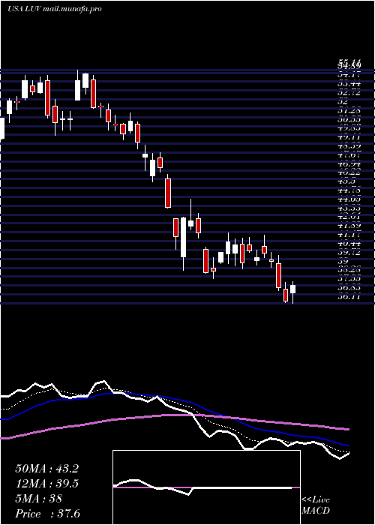
Task: Click the 'USA LUV mail.munafa.pro' chart title
Action: (x=55, y=9)
